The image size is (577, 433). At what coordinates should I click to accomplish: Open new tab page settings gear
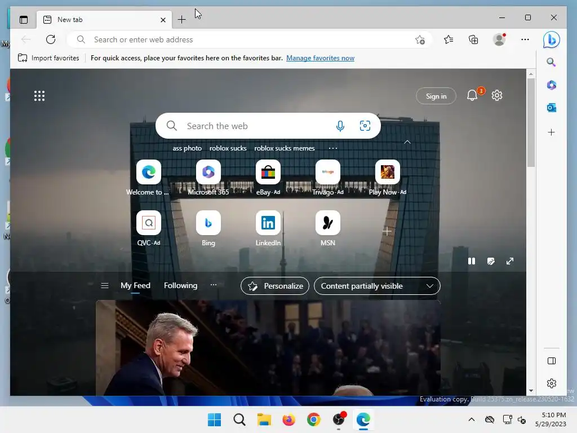coord(497,95)
